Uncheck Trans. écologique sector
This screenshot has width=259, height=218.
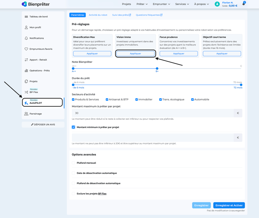pyautogui.click(x=160, y=99)
